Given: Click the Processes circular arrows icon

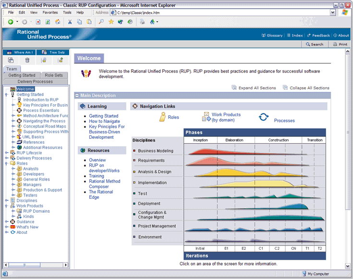Looking at the screenshot, I should [x=263, y=117].
